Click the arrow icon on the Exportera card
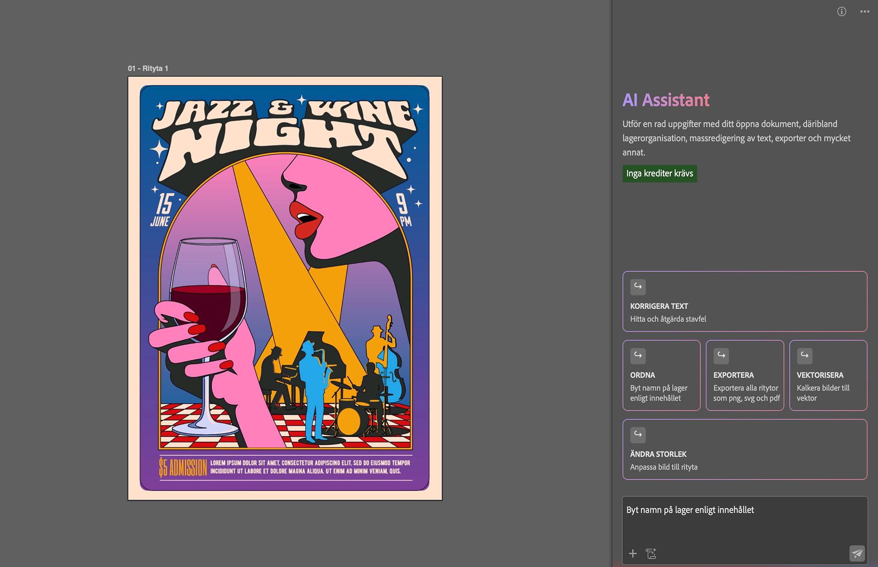The height and width of the screenshot is (567, 878). [721, 355]
